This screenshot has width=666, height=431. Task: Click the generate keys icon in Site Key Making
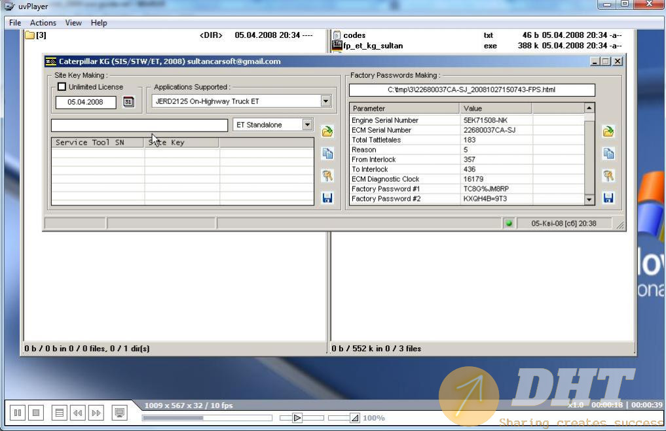tap(327, 176)
